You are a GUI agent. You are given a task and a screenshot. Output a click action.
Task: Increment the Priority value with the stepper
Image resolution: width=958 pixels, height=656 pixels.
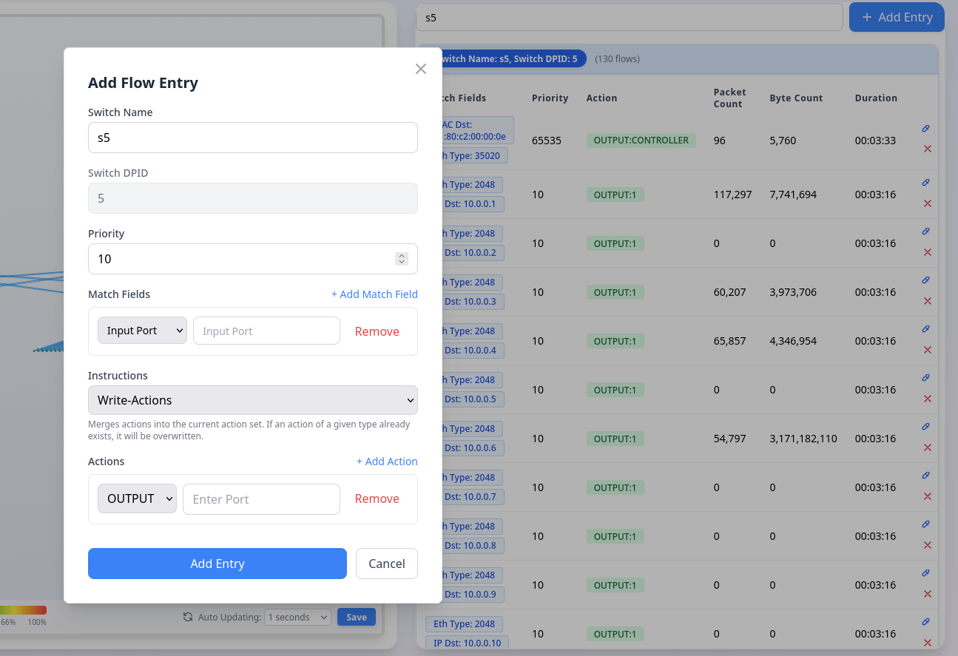402,255
